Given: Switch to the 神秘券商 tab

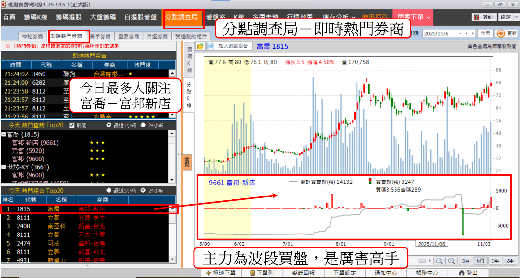Looking at the screenshot, I should click(32, 36).
